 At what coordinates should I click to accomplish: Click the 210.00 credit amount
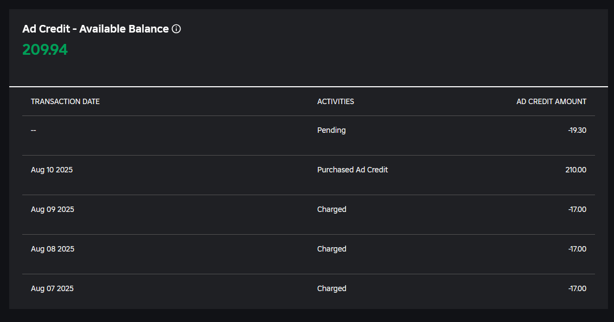click(575, 170)
